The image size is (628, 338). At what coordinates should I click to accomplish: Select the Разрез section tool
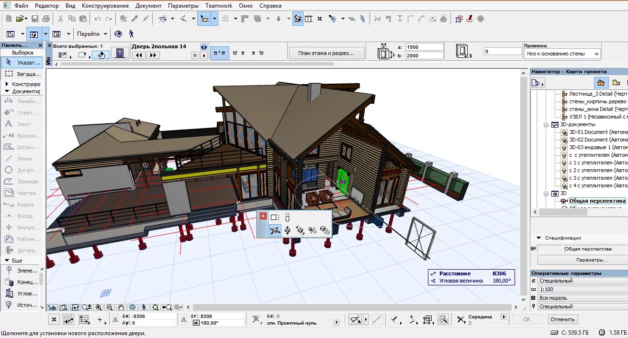22,205
